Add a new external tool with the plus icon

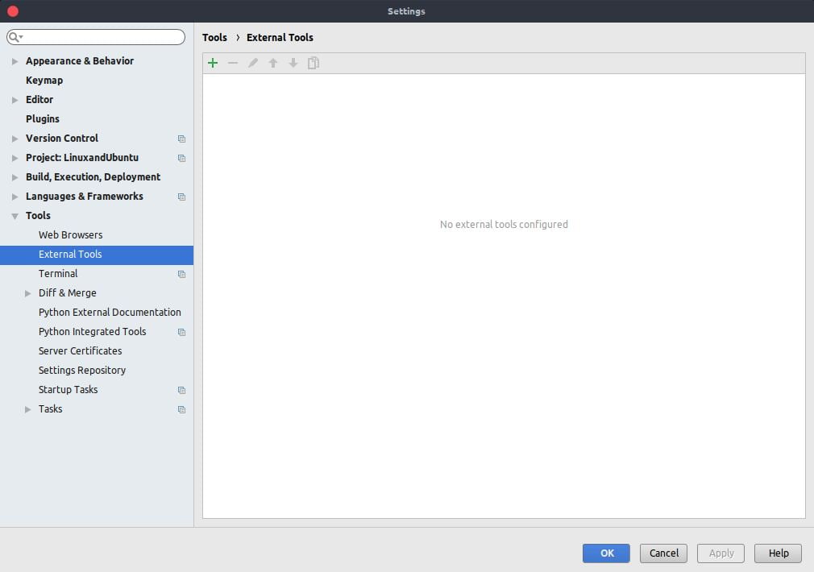212,62
